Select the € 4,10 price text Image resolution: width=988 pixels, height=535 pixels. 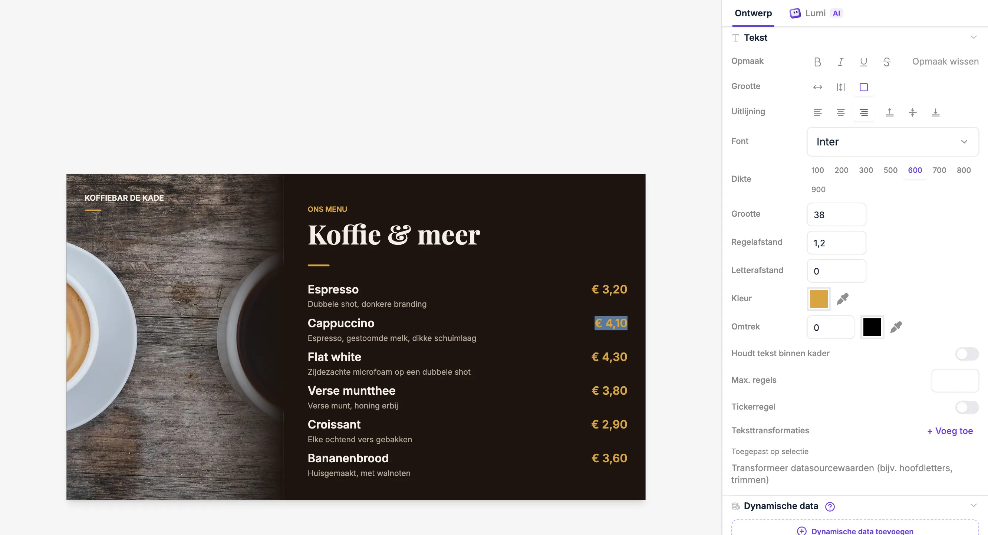[610, 323]
